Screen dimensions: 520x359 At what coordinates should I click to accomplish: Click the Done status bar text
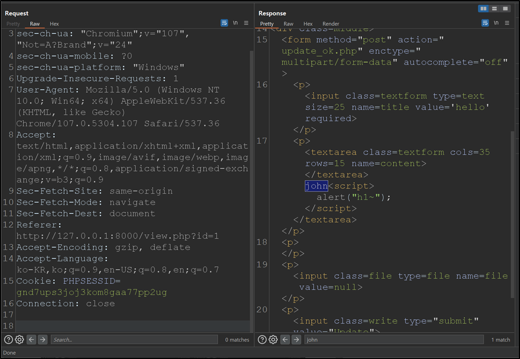(9, 353)
